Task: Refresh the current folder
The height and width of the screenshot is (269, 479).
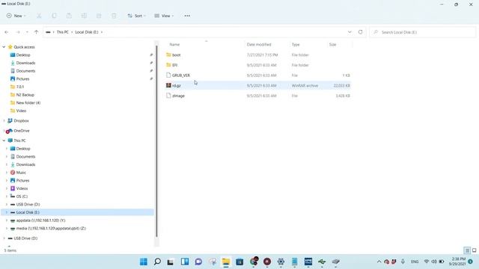Action: (x=361, y=32)
